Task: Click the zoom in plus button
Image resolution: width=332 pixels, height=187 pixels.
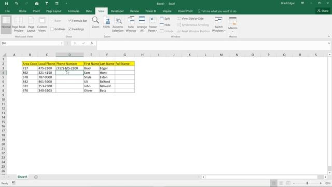Action: point(321,183)
